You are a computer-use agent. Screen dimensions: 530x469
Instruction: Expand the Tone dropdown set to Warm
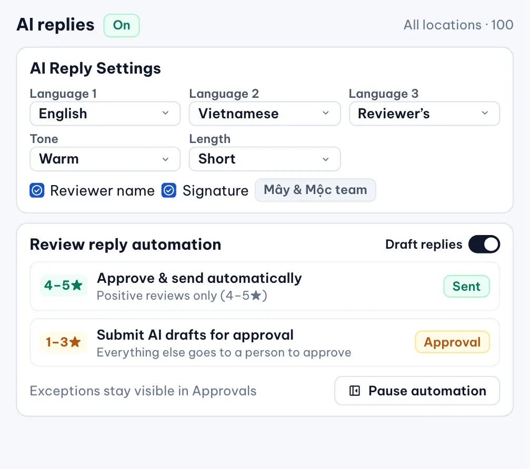pyautogui.click(x=105, y=159)
